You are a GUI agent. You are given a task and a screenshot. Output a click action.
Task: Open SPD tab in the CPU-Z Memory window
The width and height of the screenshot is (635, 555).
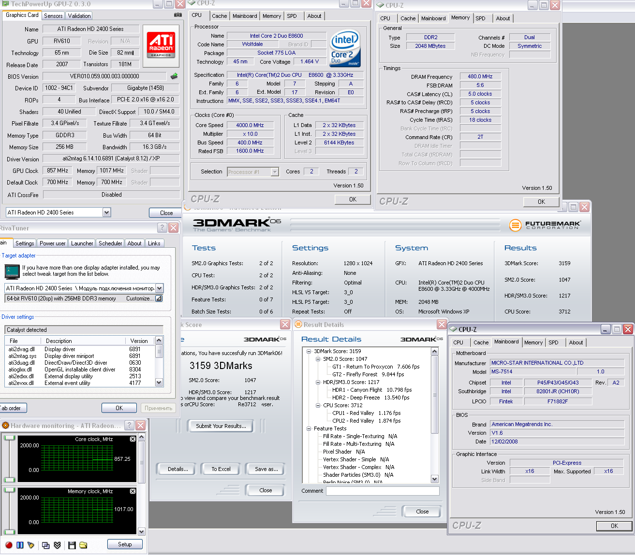pyautogui.click(x=480, y=18)
